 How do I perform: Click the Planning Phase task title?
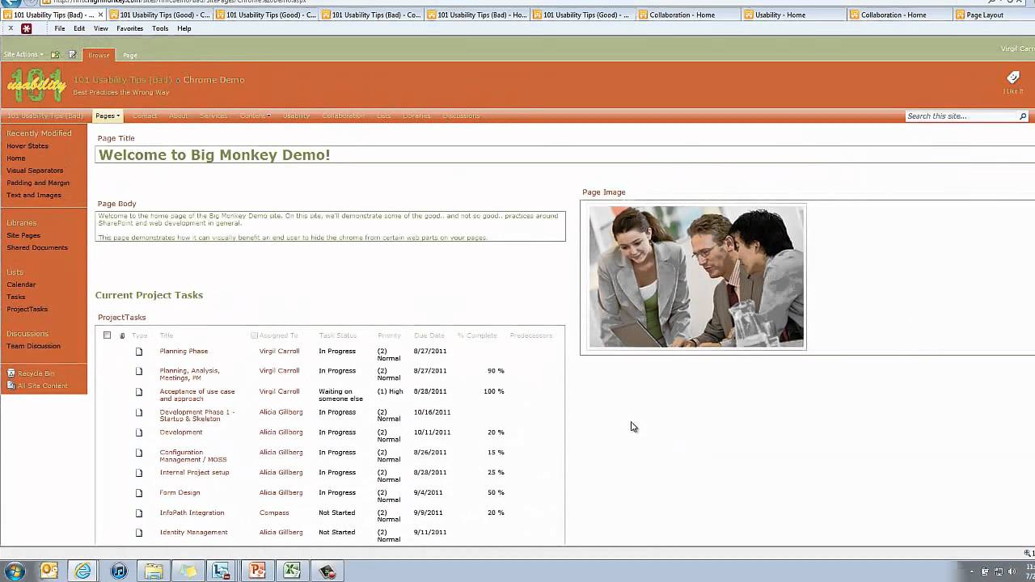[x=184, y=352]
